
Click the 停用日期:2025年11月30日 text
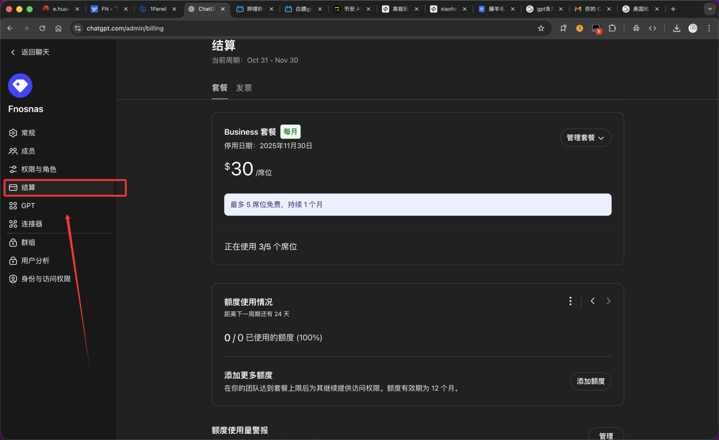point(268,146)
